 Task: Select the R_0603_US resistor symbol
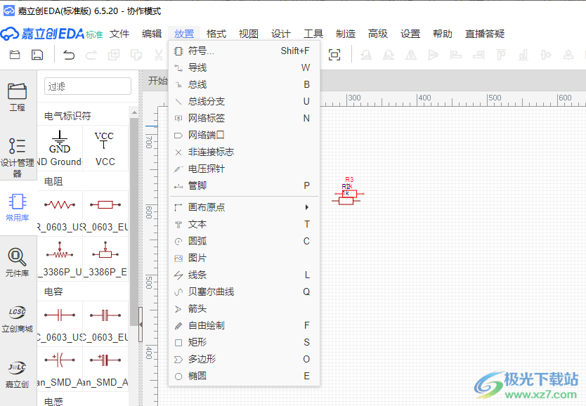click(x=60, y=212)
